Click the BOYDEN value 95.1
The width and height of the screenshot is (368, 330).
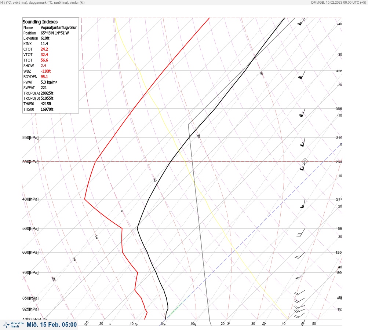coord(44,77)
